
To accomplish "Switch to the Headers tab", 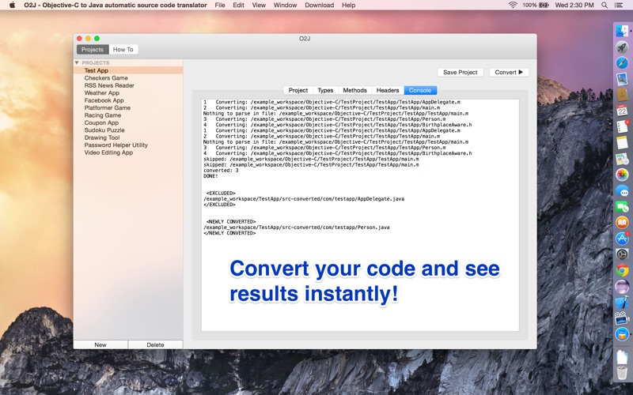I will (x=388, y=90).
